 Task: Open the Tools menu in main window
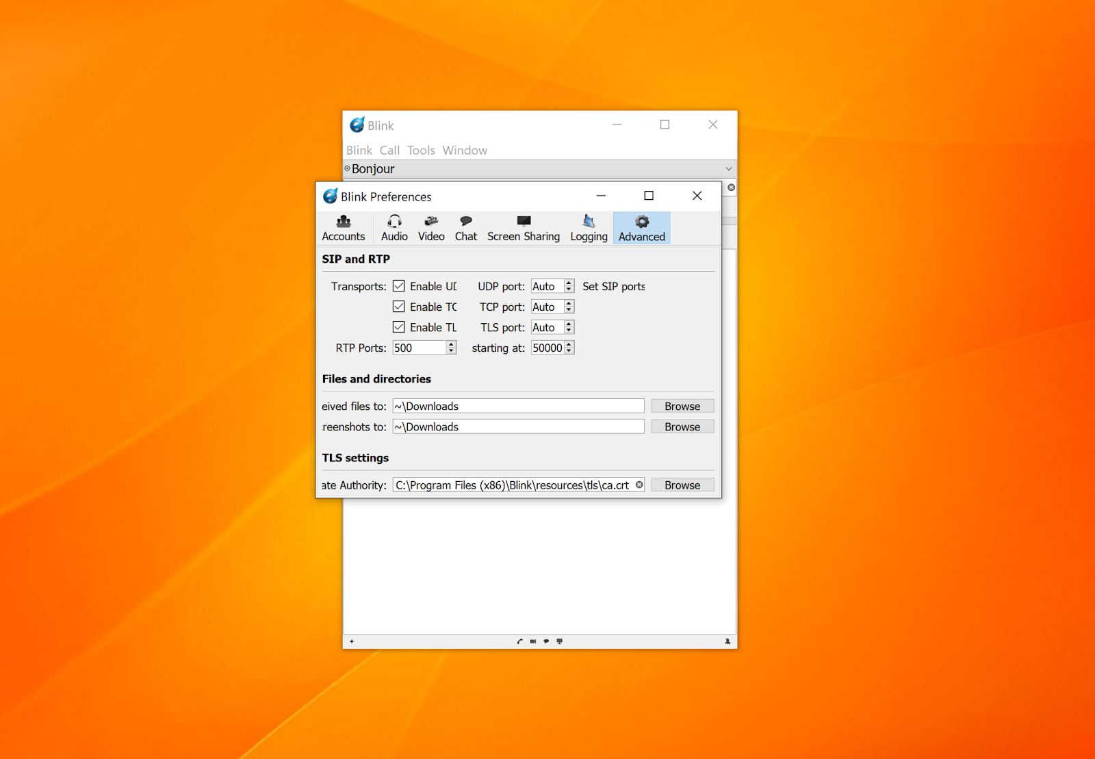421,150
